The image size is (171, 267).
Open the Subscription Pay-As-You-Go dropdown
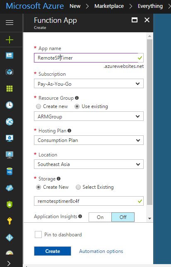pyautogui.click(x=89, y=84)
